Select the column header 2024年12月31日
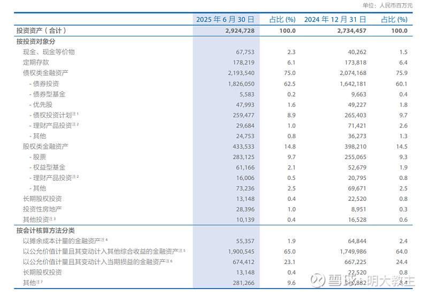Image resolution: width=428 pixels, height=294 pixels. (x=335, y=19)
